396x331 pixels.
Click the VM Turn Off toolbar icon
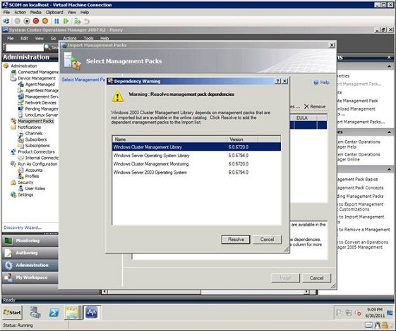pyautogui.click(x=27, y=21)
